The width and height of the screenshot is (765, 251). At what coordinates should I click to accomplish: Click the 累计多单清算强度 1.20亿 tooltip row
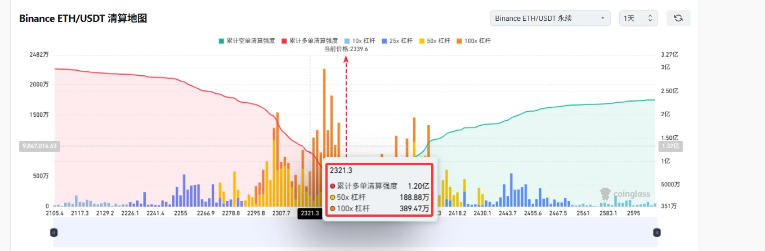pyautogui.click(x=378, y=186)
